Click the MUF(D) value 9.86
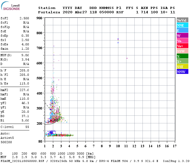190x163 pixels. point(25,55)
